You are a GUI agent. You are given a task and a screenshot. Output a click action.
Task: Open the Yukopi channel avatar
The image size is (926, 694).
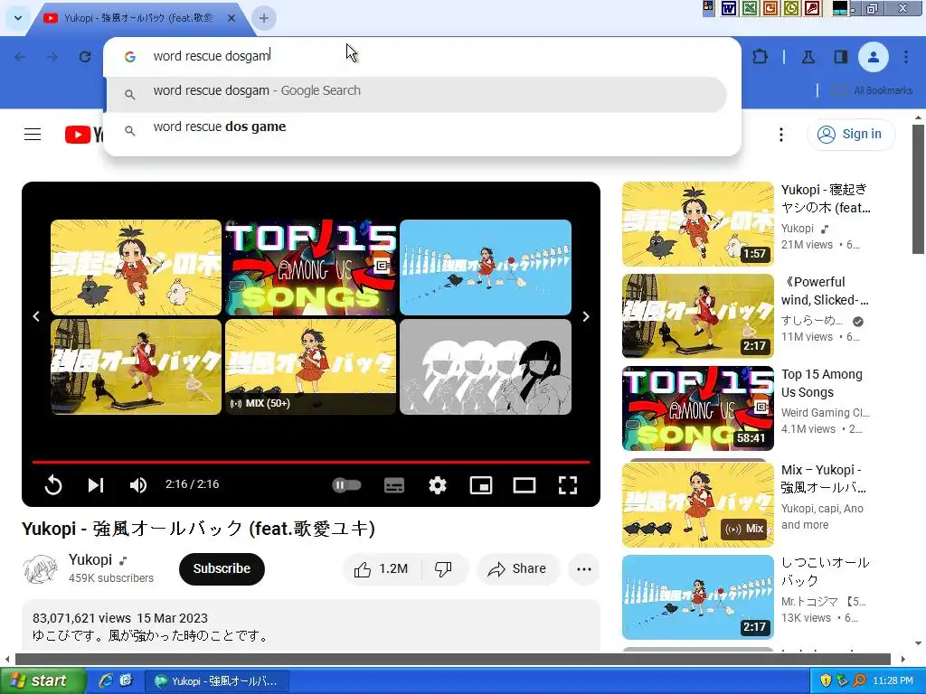click(40, 569)
